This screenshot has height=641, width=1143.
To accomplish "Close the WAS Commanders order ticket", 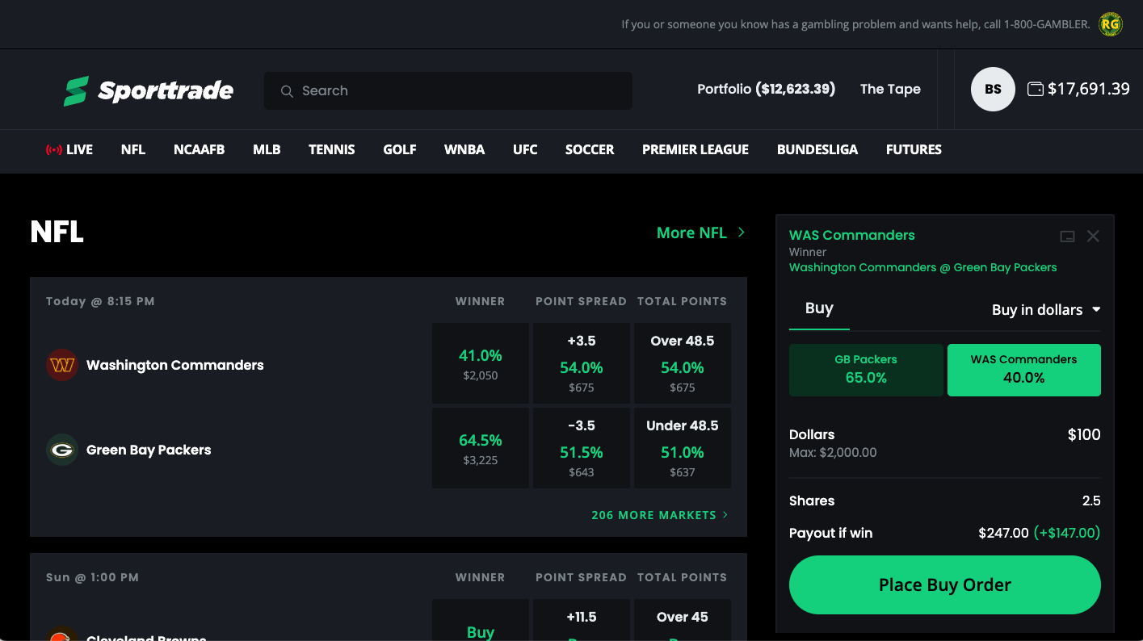I will (1093, 236).
